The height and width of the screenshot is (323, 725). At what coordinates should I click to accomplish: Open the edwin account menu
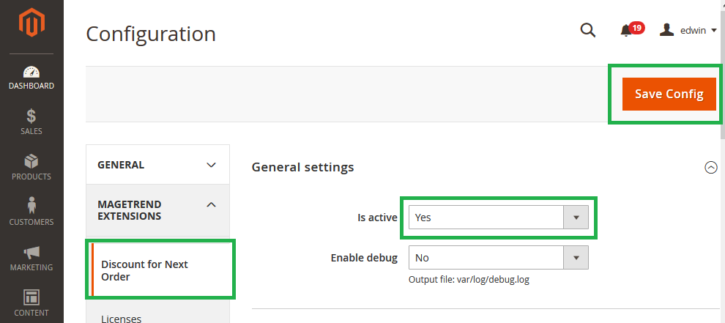pyautogui.click(x=688, y=30)
